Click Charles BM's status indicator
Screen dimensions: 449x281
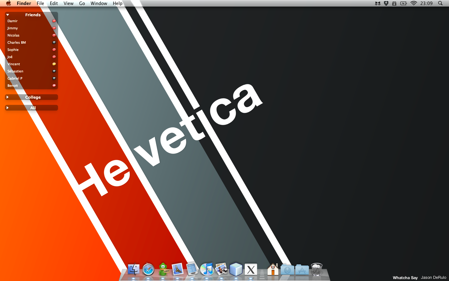coord(54,42)
